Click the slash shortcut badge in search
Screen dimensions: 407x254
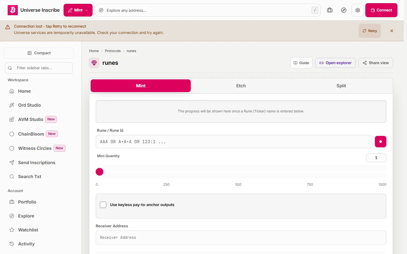point(315,10)
